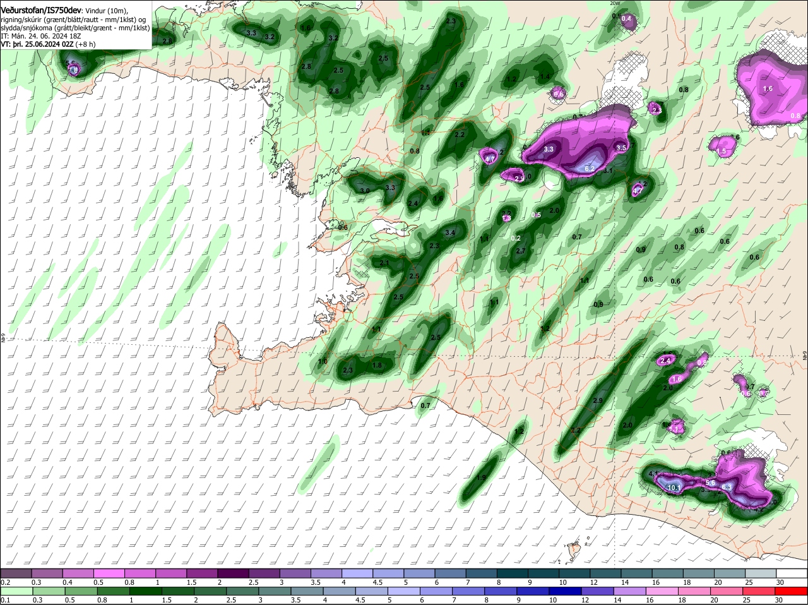Click the 30 label on the upper legend scale
808x605 pixels.
(780, 582)
